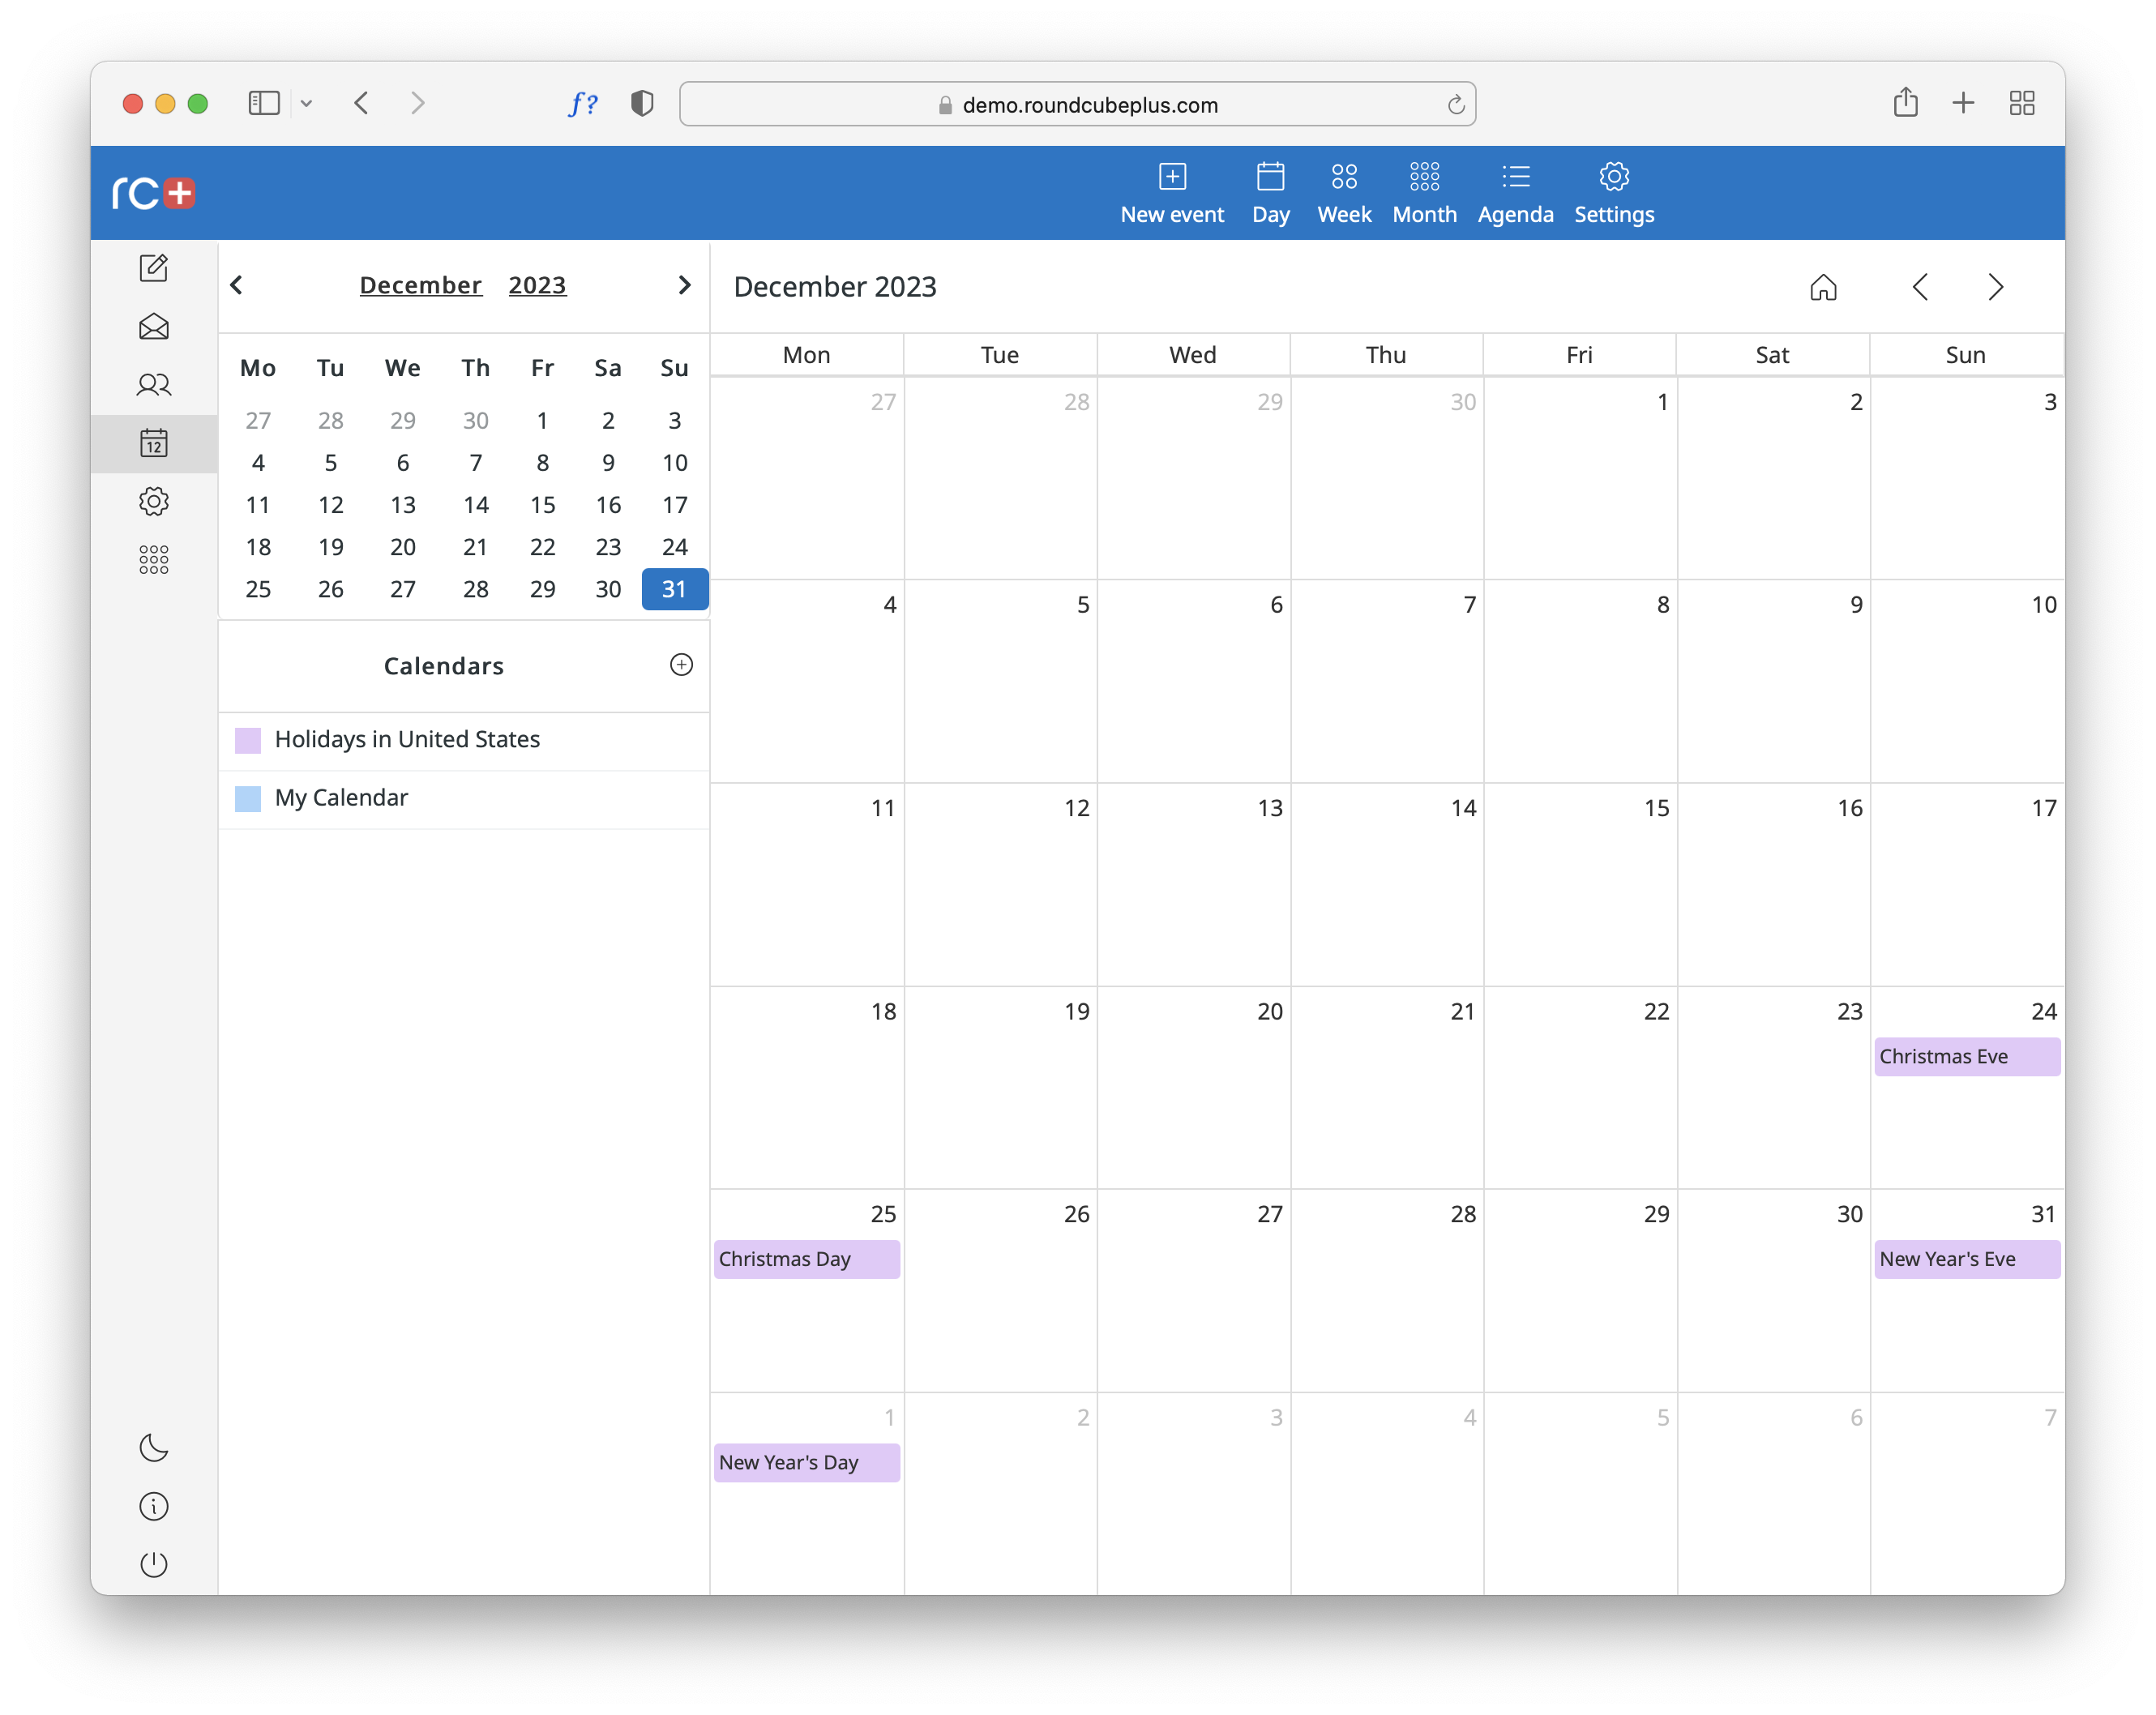Open a new Safari tab
The width and height of the screenshot is (2156, 1715).
[1962, 103]
